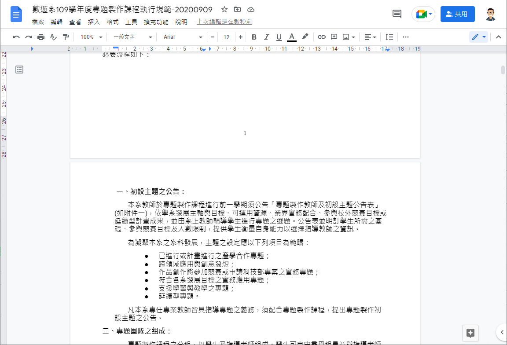Open the 說明 menu
The height and width of the screenshot is (345, 507).
tap(181, 22)
